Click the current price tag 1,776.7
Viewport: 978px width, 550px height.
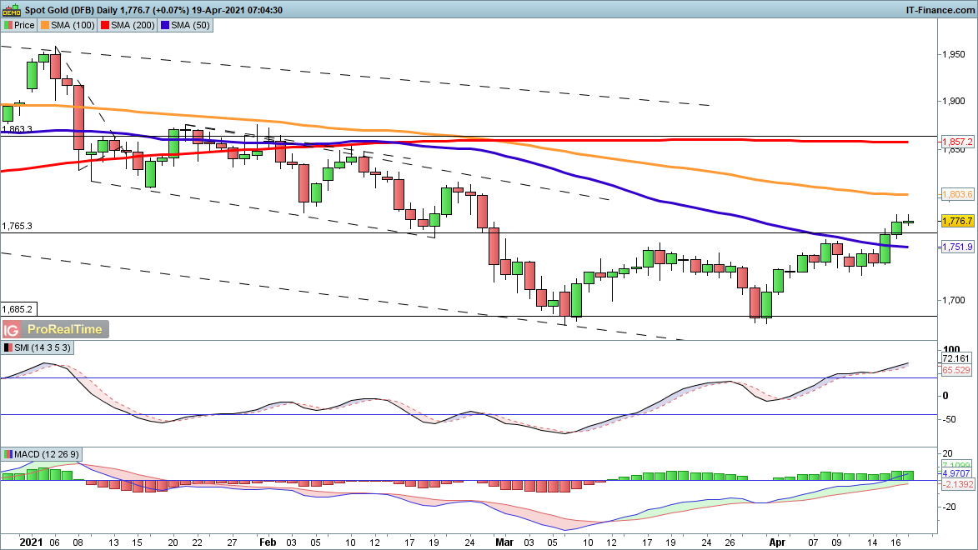coord(957,221)
